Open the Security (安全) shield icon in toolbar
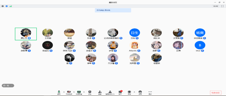Image resolution: width=226 pixels, height=96 pixels. [x=90, y=92]
